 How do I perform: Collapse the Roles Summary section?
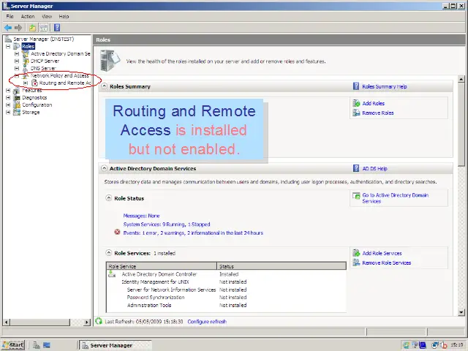click(x=104, y=86)
